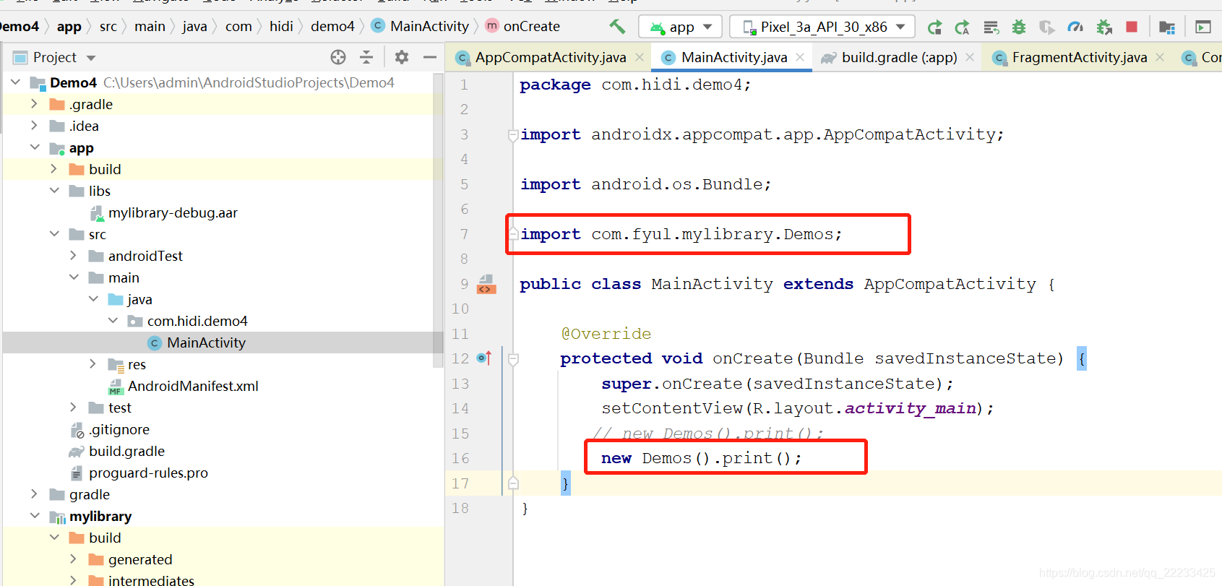Collapse the mylibrary module node
The image size is (1222, 586).
(x=35, y=516)
